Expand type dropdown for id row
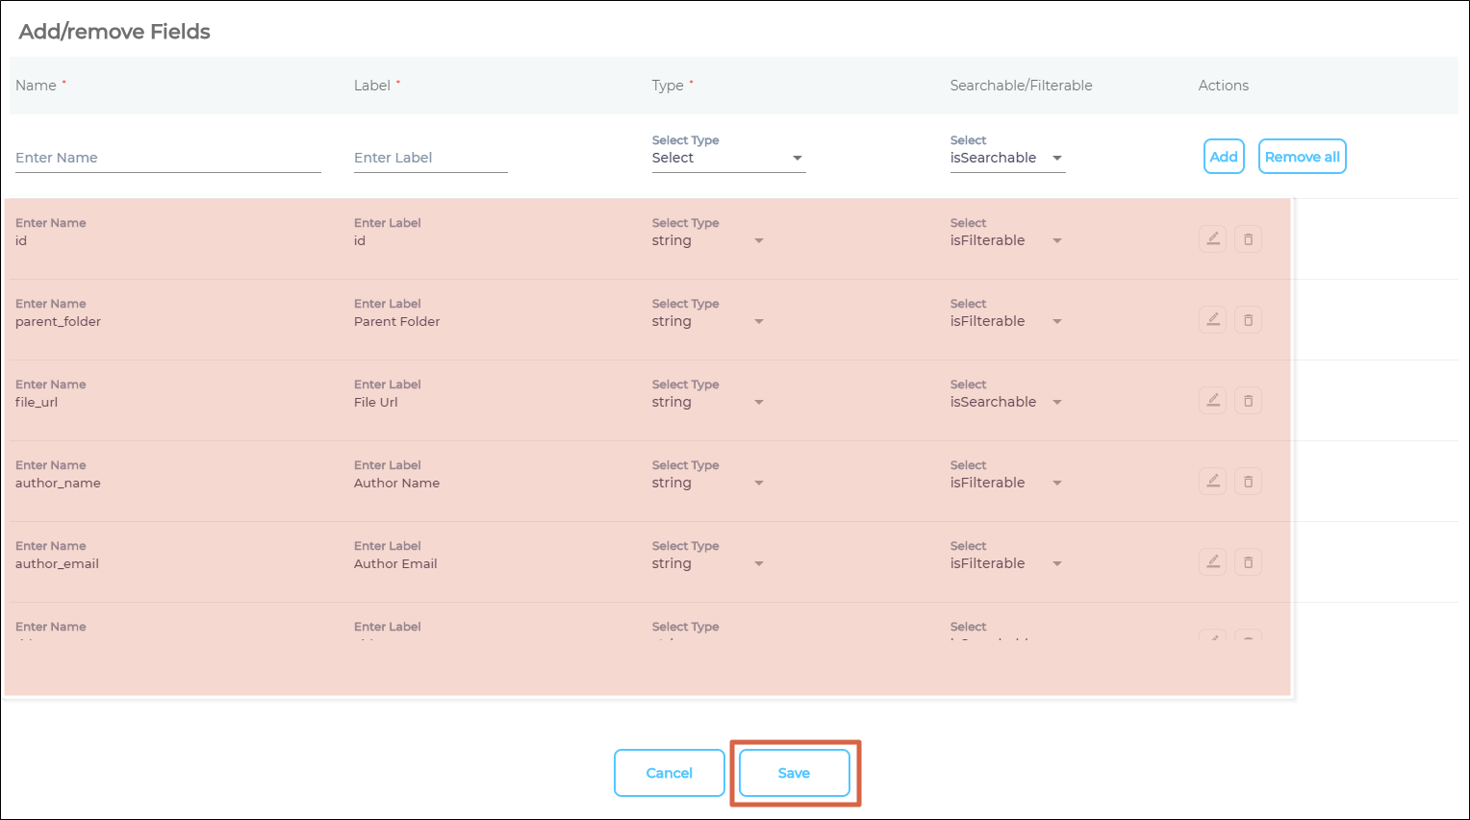 tap(708, 240)
